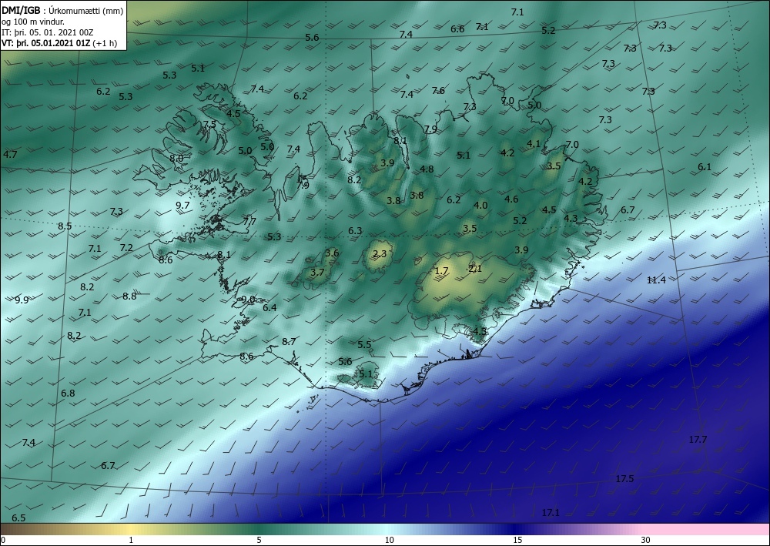Click the '17.1' value near the bottom
Screen dimensions: 770x546
(x=551, y=513)
